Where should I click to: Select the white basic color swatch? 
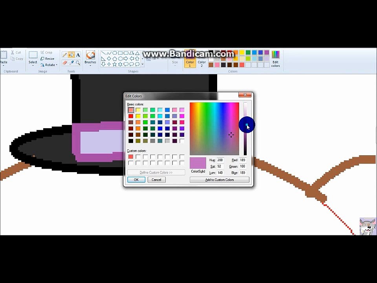(x=182, y=141)
